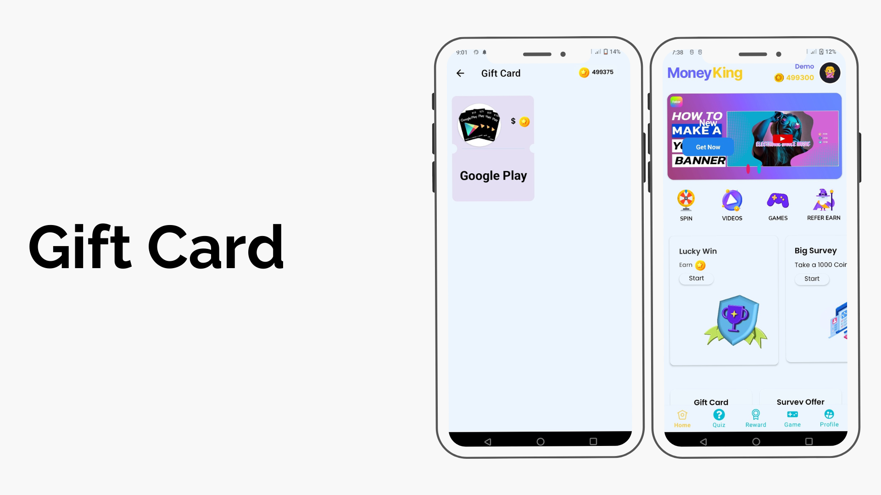Click the back arrow on Gift Card screen

pos(461,73)
